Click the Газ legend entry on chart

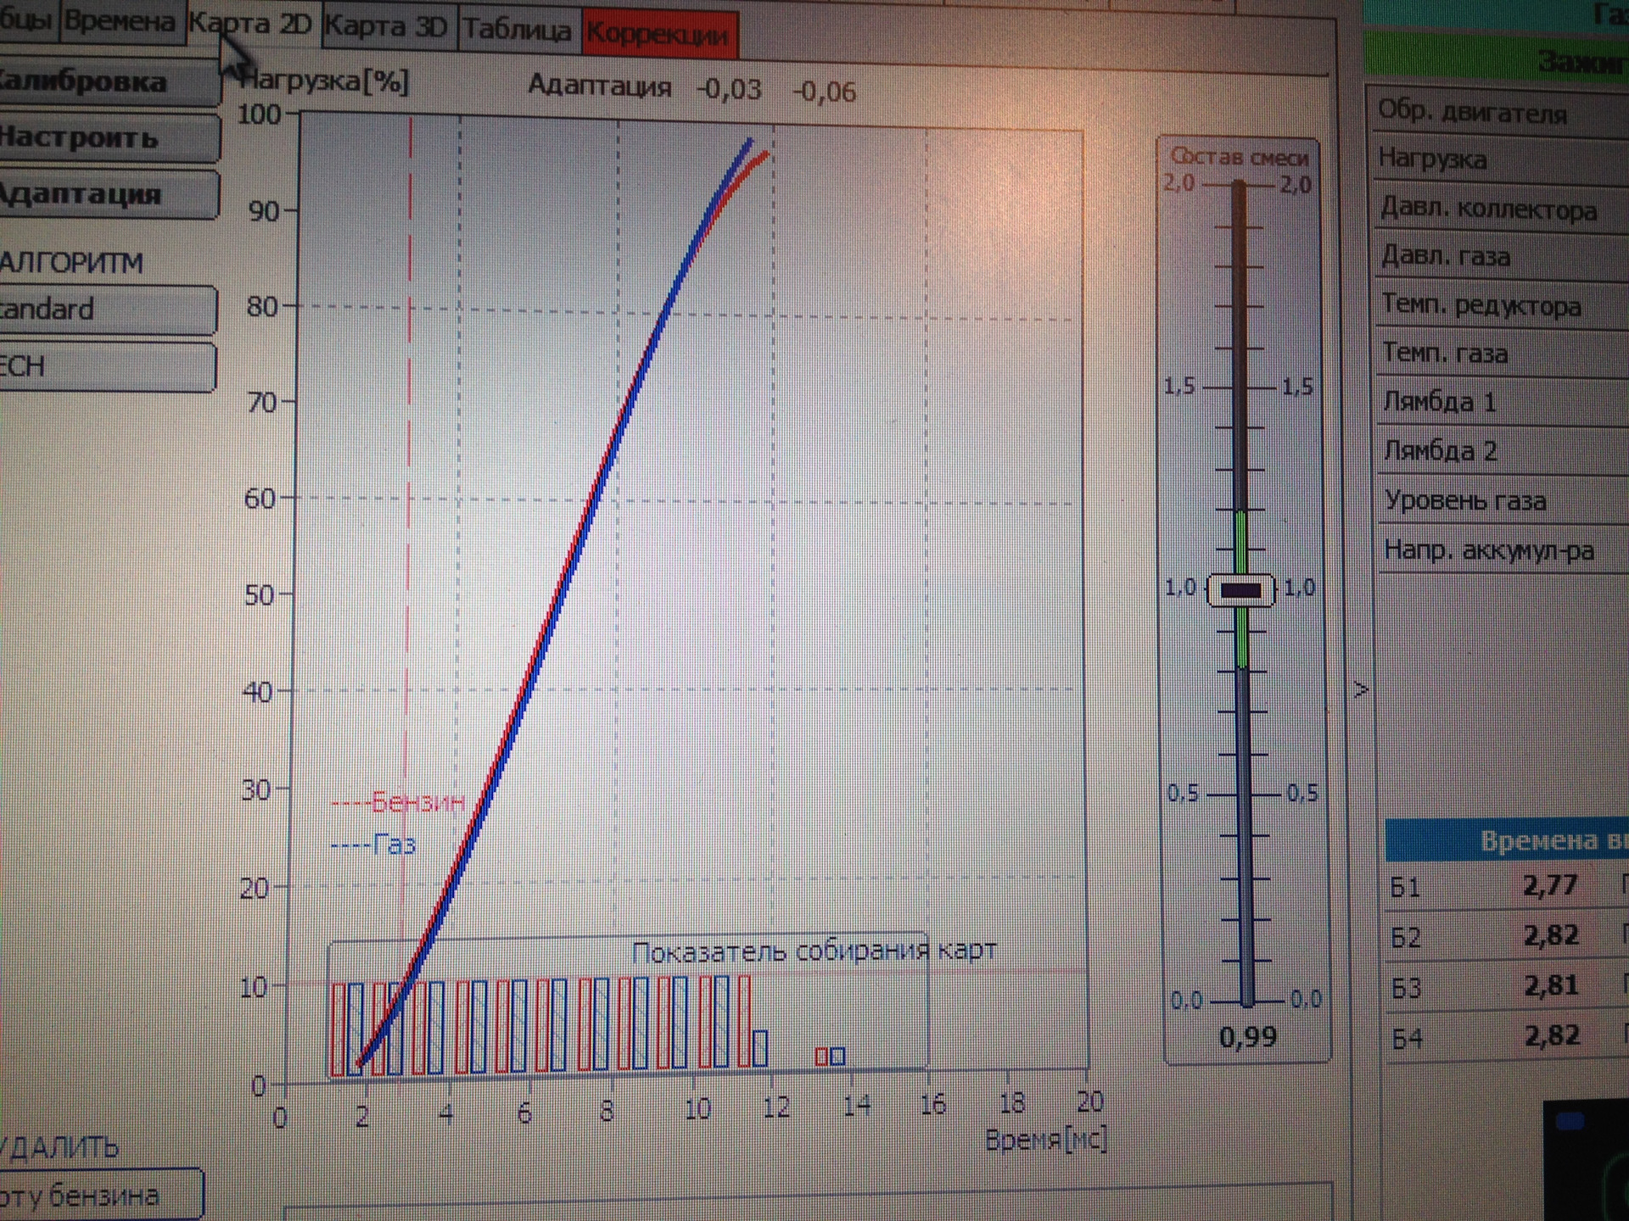tap(394, 845)
